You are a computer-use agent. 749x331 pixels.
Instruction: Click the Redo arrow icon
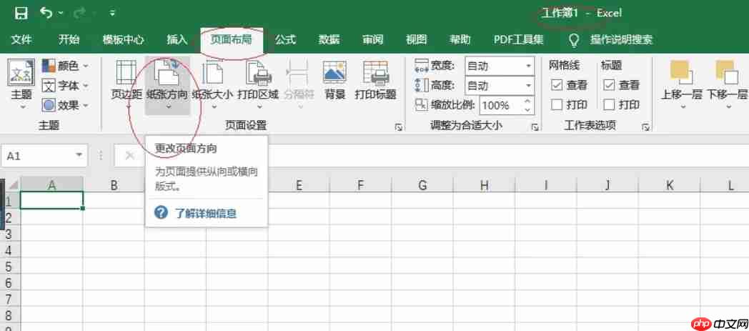80,13
